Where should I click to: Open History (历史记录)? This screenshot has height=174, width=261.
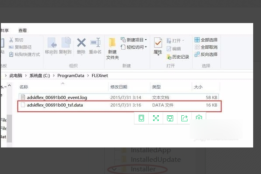coord(178,57)
